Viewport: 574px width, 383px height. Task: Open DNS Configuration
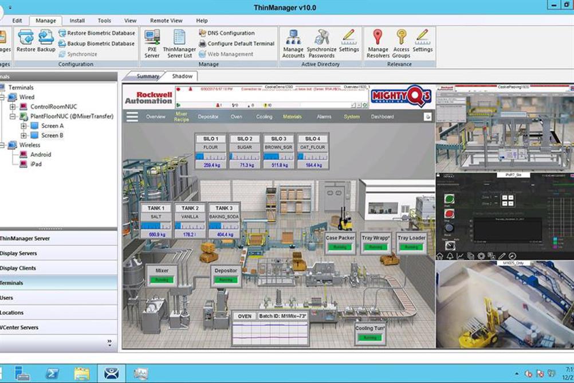(x=227, y=33)
